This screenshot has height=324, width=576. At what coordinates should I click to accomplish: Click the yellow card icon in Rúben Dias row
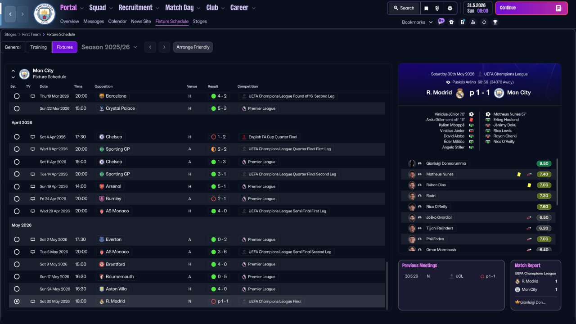coord(529,185)
